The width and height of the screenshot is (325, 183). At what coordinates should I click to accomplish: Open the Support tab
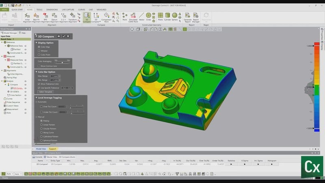point(53,149)
